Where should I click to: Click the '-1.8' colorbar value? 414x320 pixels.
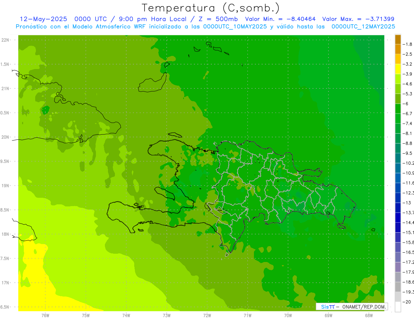click(x=408, y=44)
